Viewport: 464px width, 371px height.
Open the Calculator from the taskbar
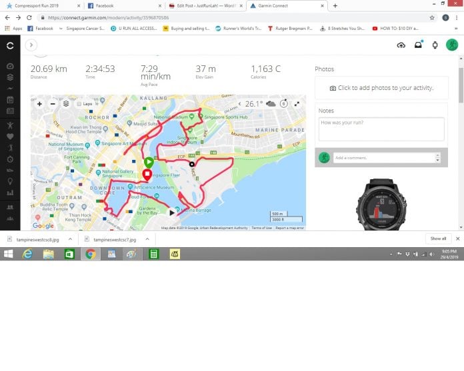pos(153,254)
